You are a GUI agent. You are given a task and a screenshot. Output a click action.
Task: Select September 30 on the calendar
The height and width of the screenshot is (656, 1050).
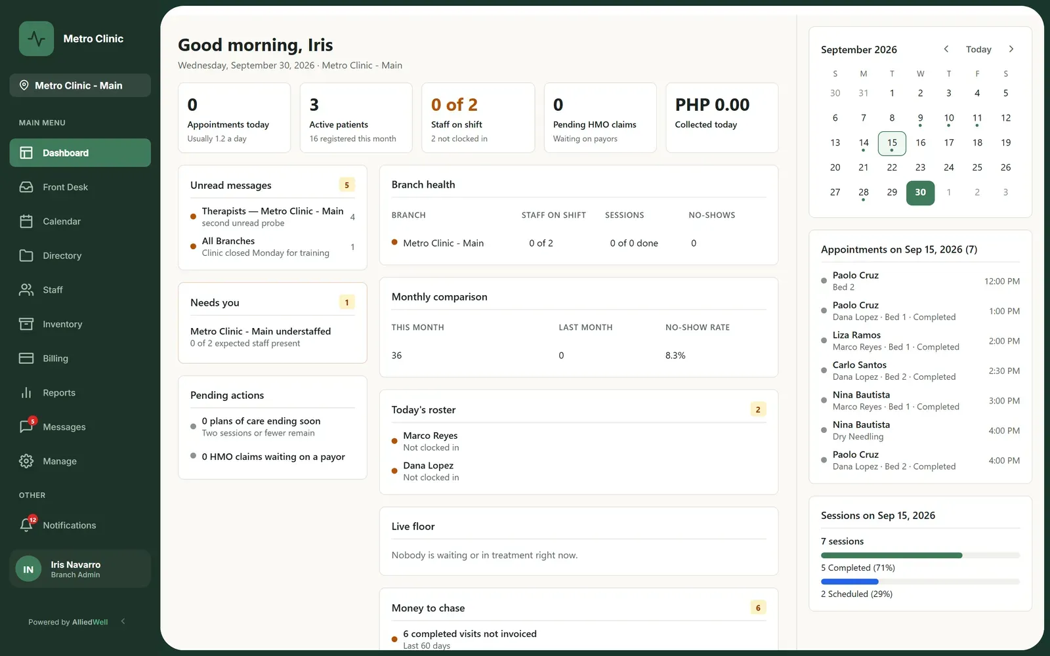[921, 192]
